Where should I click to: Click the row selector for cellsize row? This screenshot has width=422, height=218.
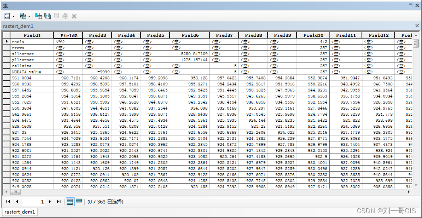[6, 66]
